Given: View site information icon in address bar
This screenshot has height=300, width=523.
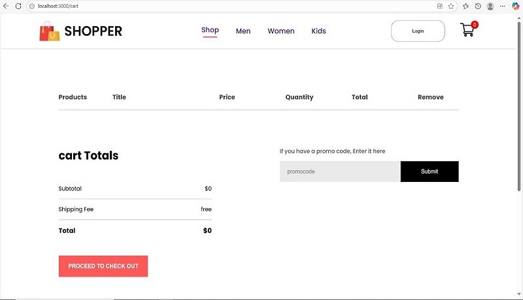Looking at the screenshot, I should pos(31,6).
